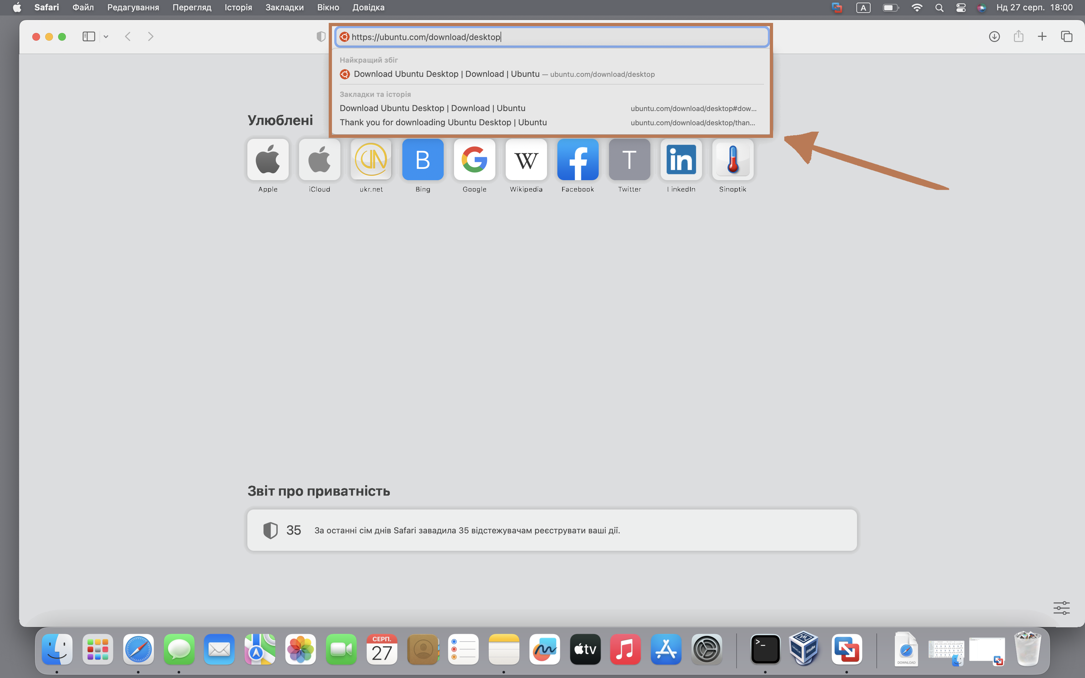Screen dimensions: 1085x678
Task: Open the Вікно menu
Action: pos(328,7)
